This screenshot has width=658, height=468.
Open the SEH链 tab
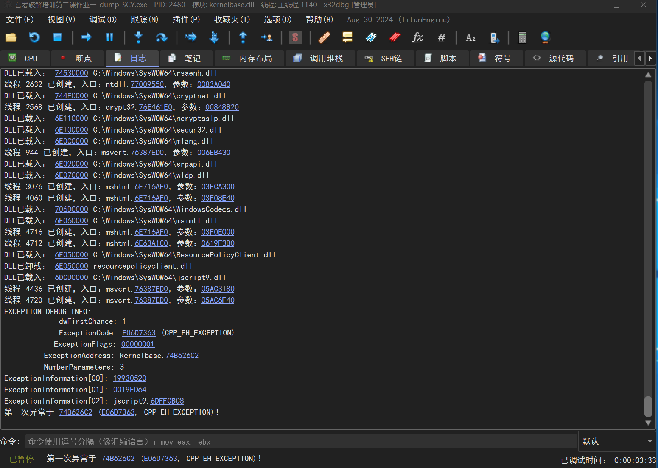[x=386, y=58]
